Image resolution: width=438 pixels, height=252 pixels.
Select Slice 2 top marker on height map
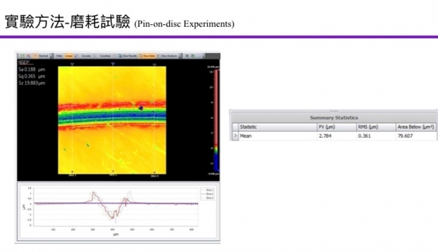(x=113, y=64)
